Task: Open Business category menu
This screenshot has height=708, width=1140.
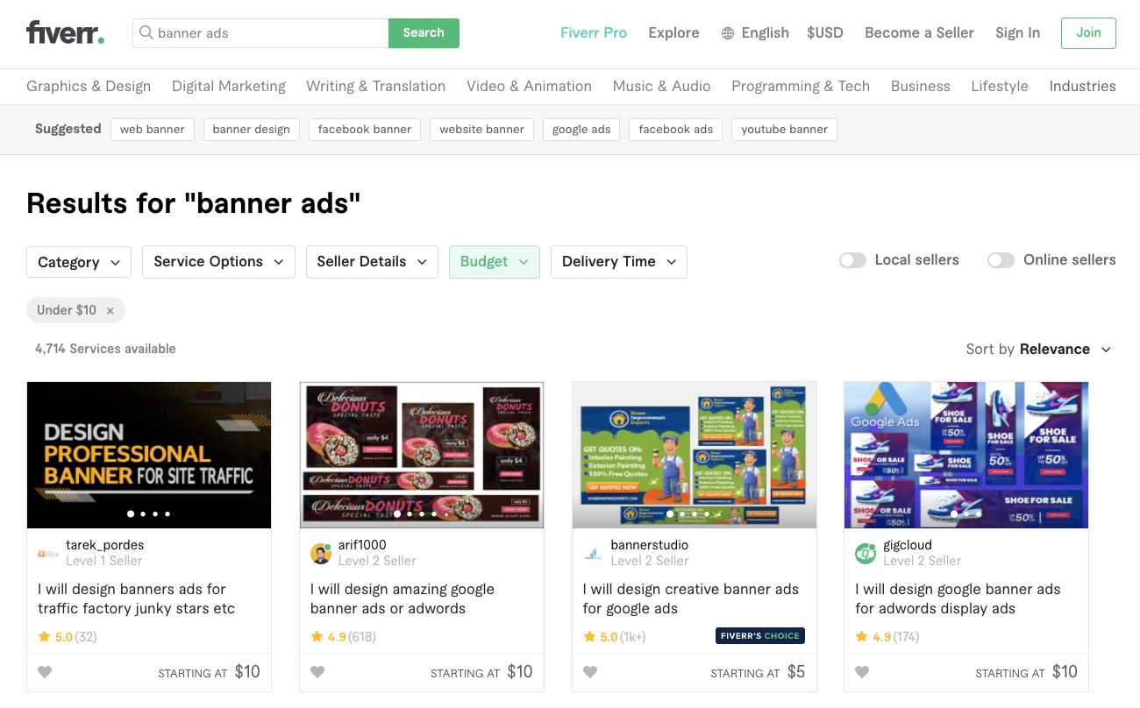Action: (921, 86)
